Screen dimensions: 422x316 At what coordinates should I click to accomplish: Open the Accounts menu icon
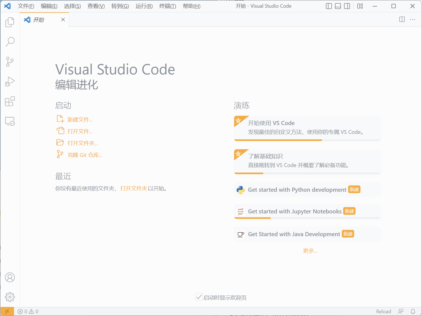(x=10, y=277)
